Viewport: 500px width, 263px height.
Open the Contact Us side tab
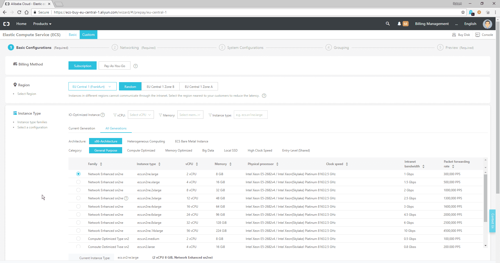click(x=492, y=221)
